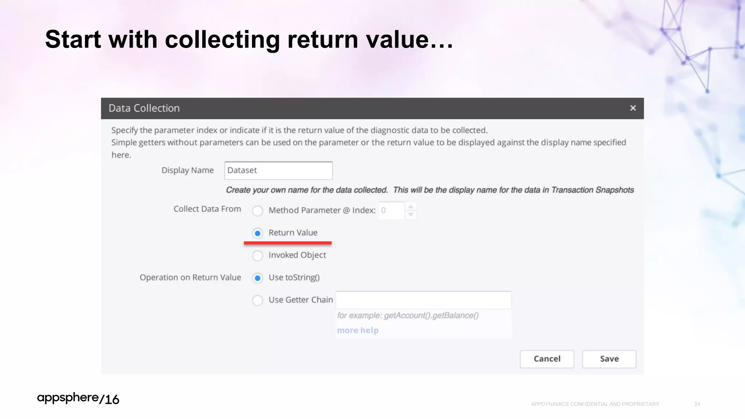Click the Data Collection dialog title
745x419 pixels.
pyautogui.click(x=144, y=108)
